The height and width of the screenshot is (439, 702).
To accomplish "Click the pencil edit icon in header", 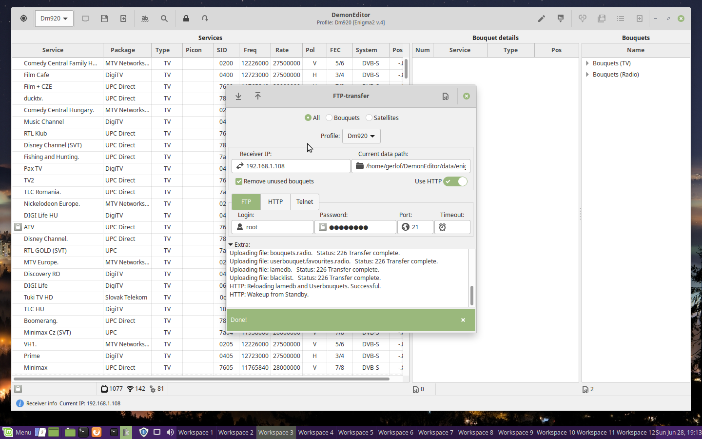I will (x=541, y=19).
